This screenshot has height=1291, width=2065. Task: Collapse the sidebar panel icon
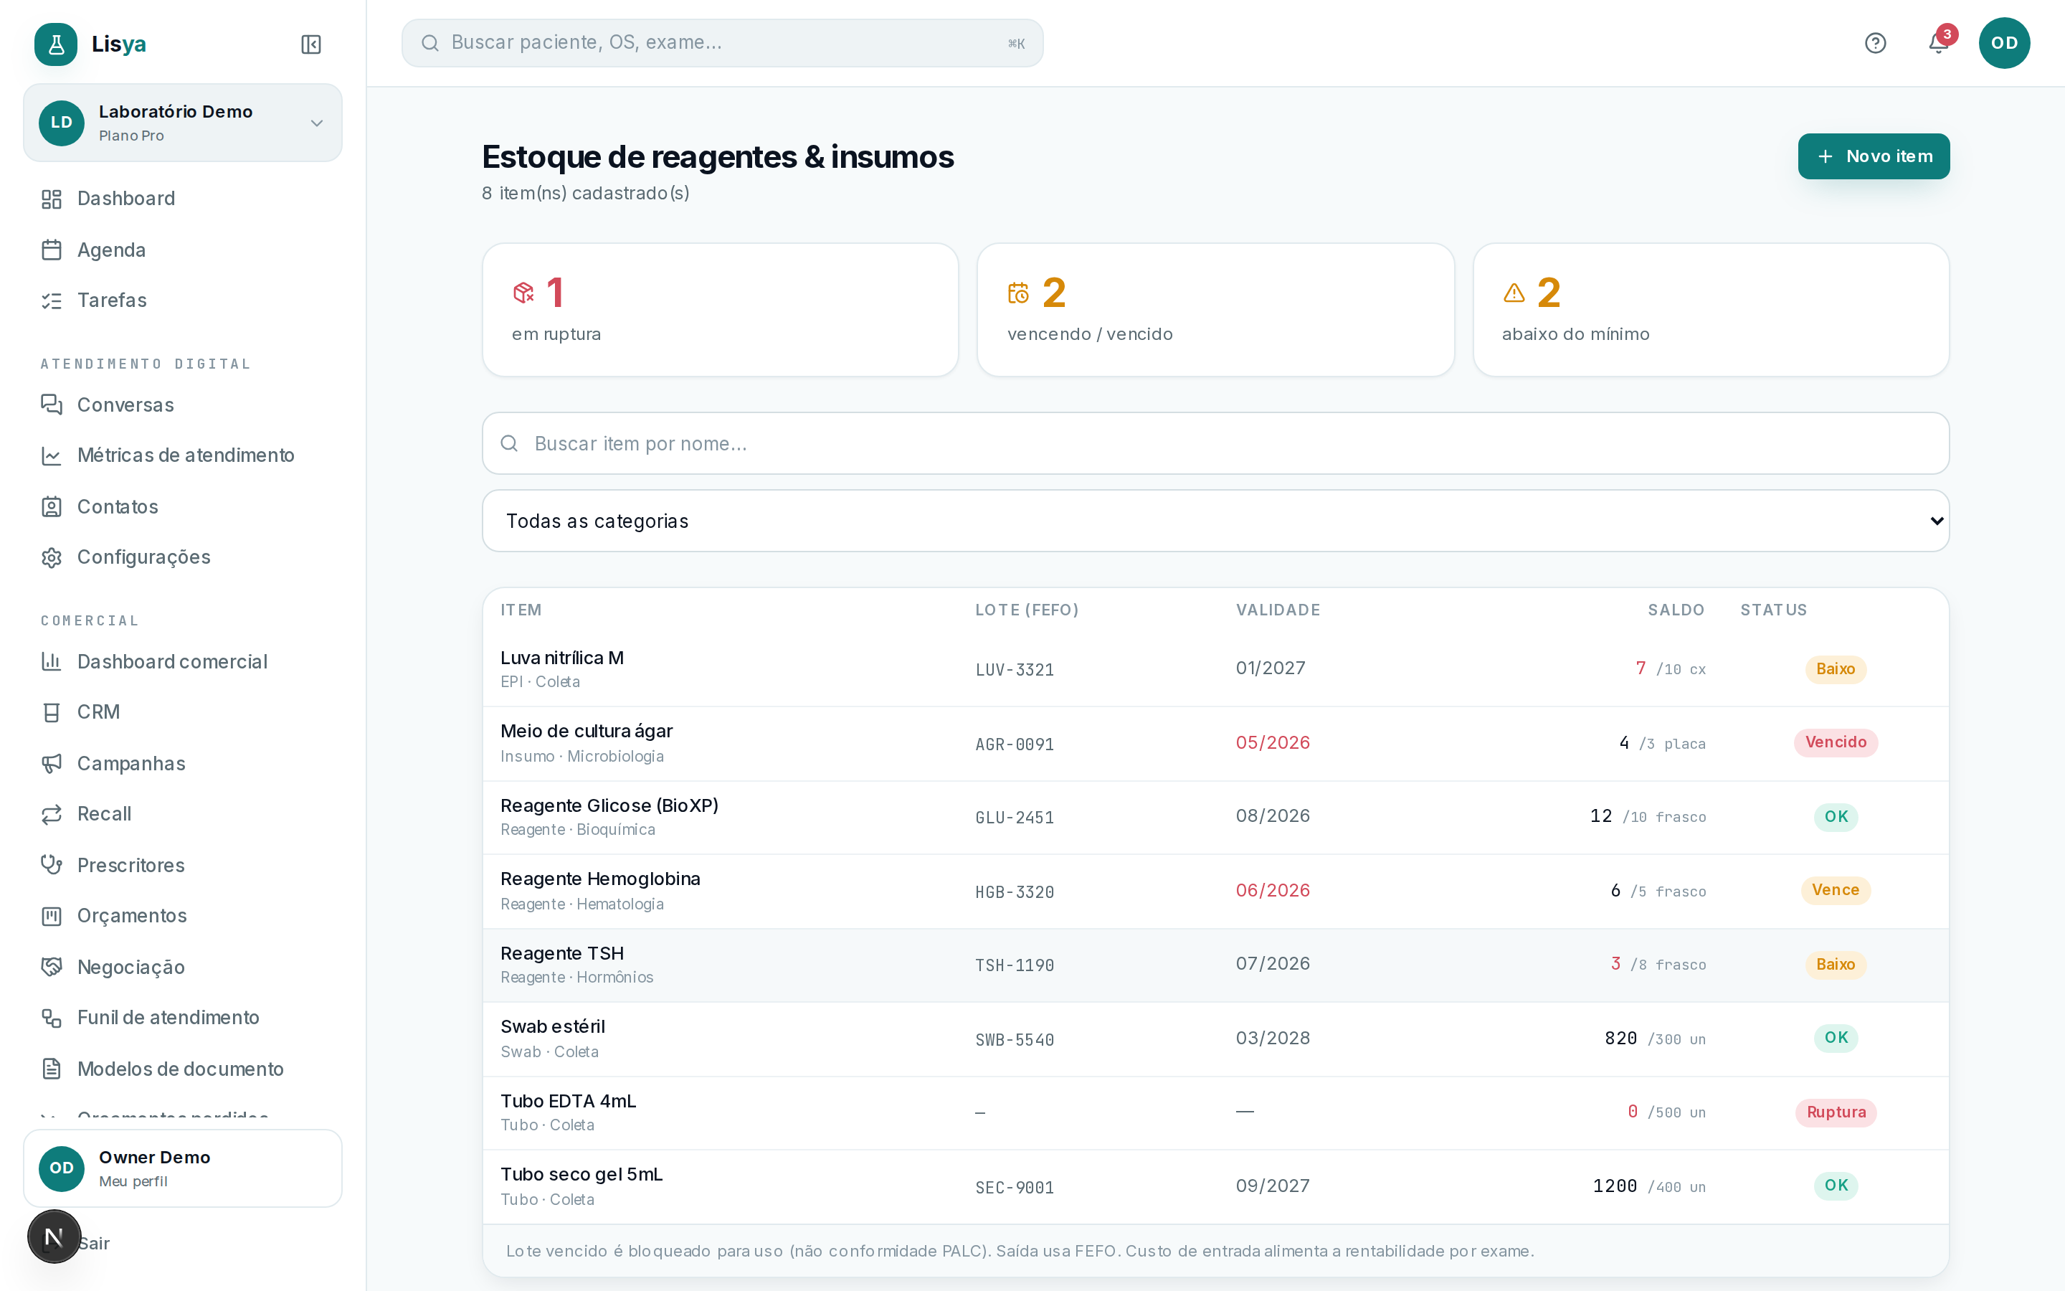(310, 44)
